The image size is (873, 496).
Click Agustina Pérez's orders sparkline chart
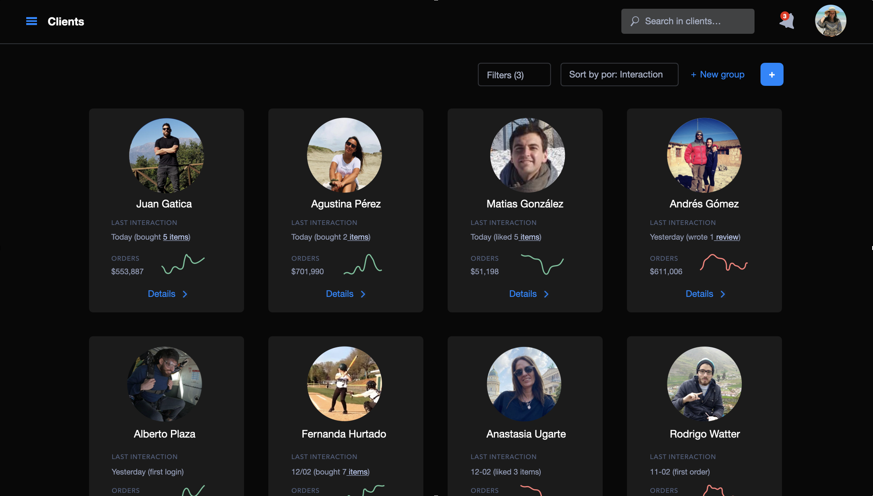pos(363,265)
